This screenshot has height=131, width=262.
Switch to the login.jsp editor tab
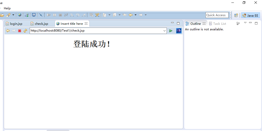coord(14,24)
